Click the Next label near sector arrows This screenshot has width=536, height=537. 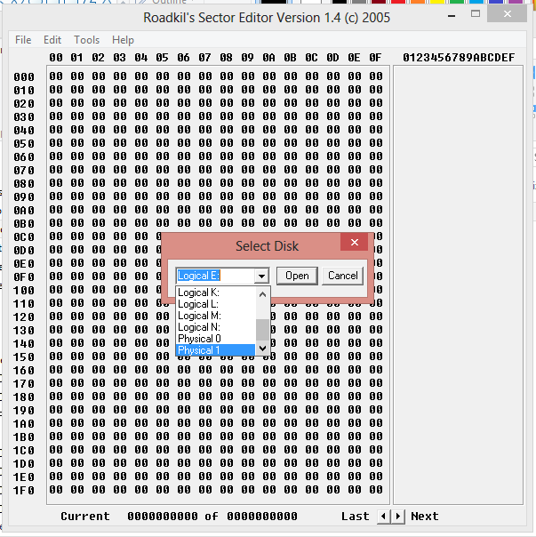coord(425,517)
